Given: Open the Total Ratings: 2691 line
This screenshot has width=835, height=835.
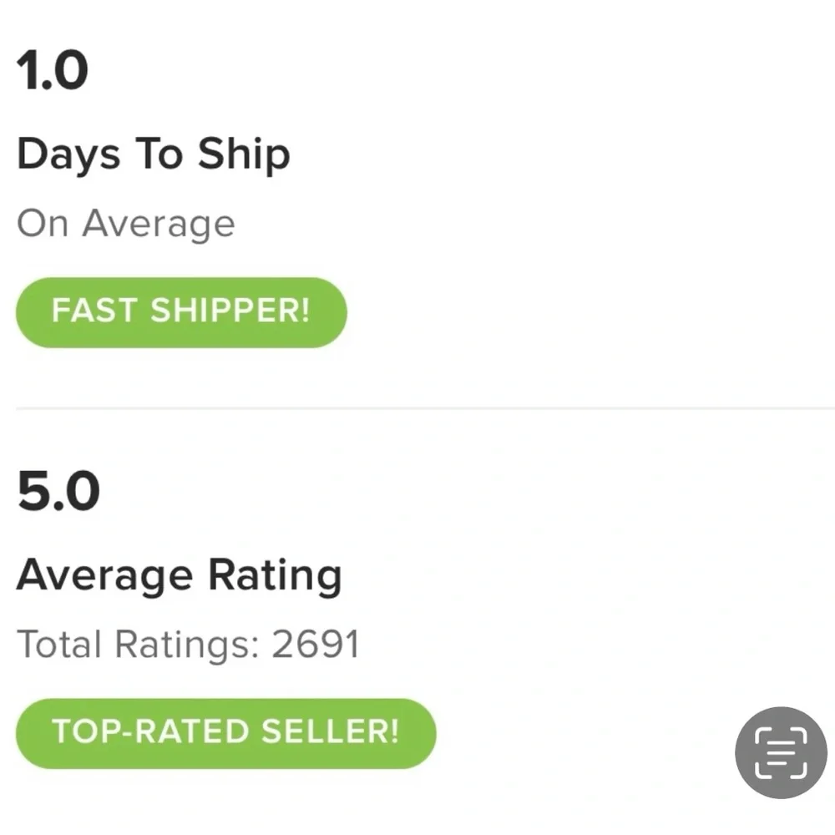Looking at the screenshot, I should pos(188,645).
